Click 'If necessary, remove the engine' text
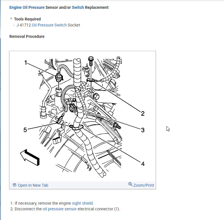224x220 pixels. click(x=43, y=203)
